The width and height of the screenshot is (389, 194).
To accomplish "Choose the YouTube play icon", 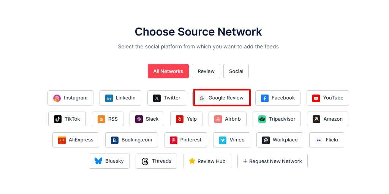I will click(316, 98).
